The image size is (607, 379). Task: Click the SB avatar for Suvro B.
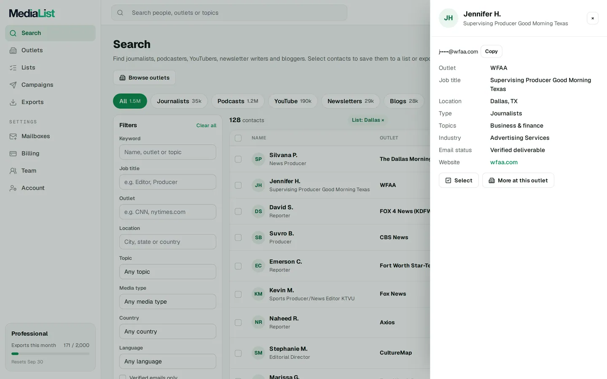(x=258, y=238)
